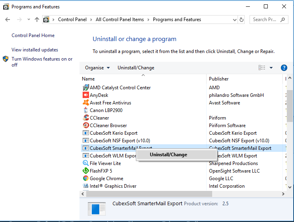Click the change view layout icon
294x222 pixels.
coord(262,67)
